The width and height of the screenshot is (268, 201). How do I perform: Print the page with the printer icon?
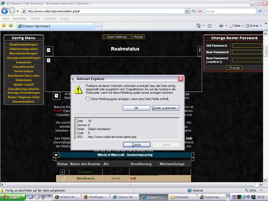[x=221, y=26]
